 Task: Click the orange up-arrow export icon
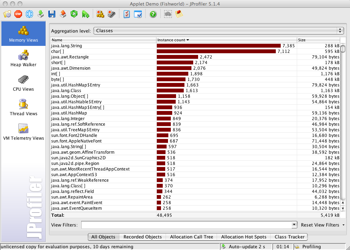[x=63, y=14]
